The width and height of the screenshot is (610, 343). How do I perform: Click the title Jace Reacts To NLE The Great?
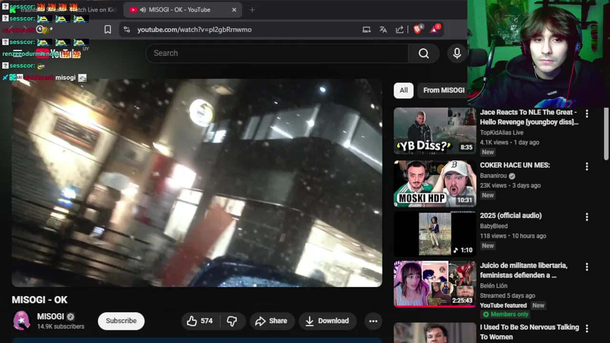tap(529, 117)
